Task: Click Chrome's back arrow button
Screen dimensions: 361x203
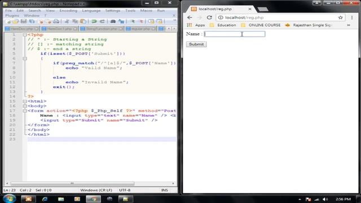Action: [190, 17]
